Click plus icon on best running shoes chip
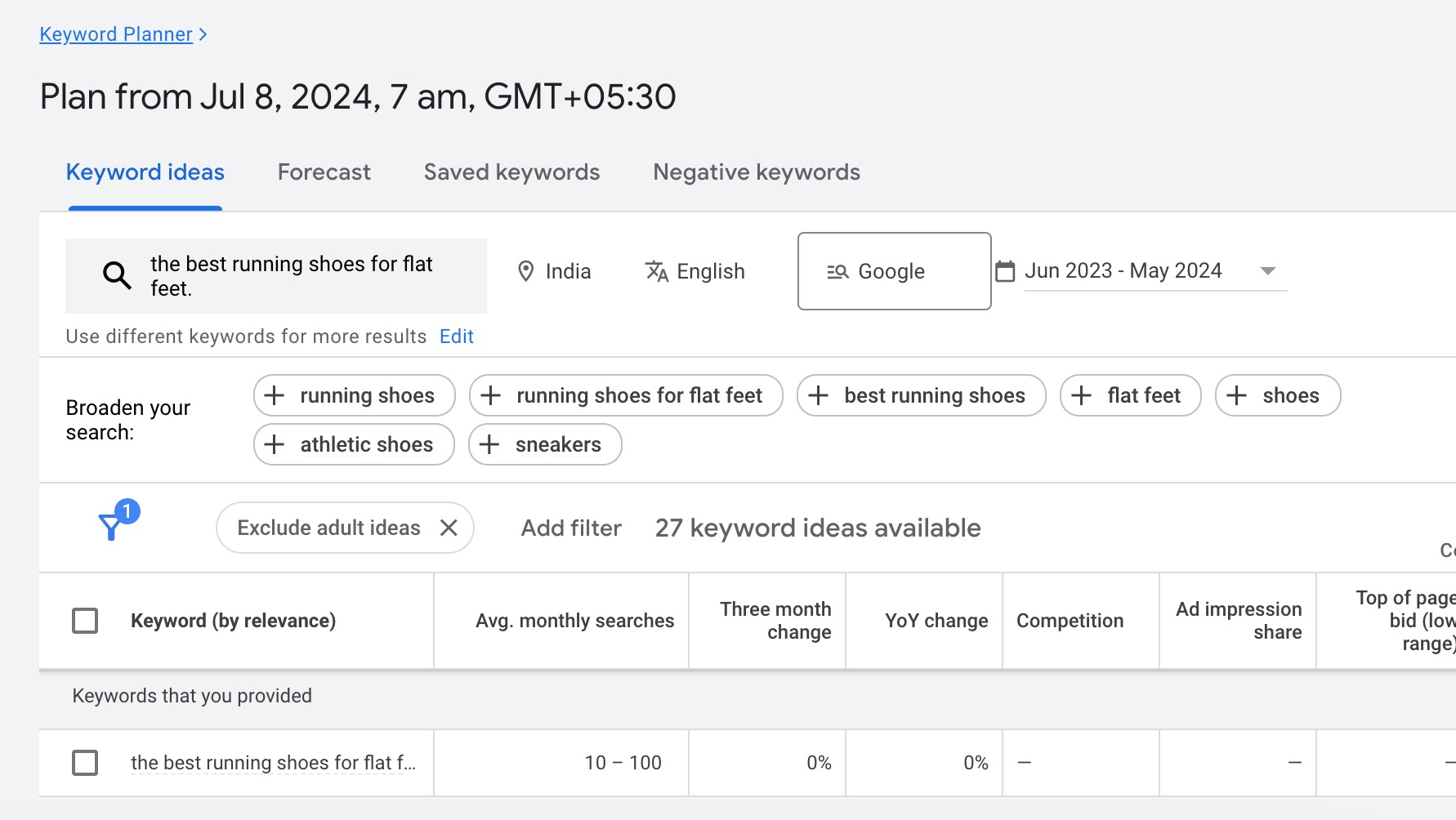1456x820 pixels. click(818, 395)
